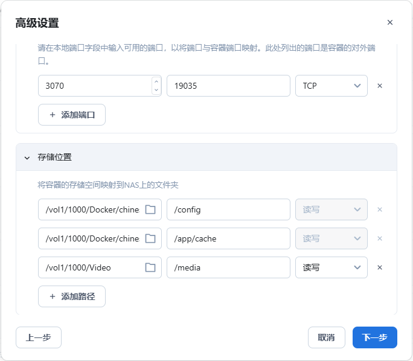
Task: Close the 高级设置 dialog
Action: pos(390,22)
